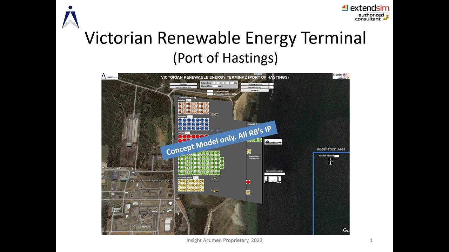Click the transporter icon beside the transition pieces
Viewport: 449px width, 252px height.
point(215,191)
